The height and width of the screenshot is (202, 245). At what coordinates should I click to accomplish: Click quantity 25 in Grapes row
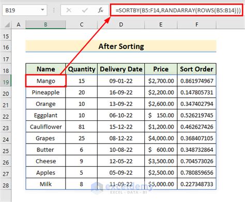[82, 138]
